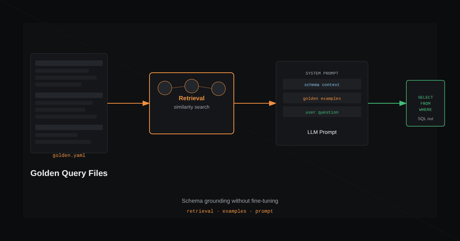The image size is (460, 241).
Task: Select the green SQL out box
Action: click(x=426, y=103)
